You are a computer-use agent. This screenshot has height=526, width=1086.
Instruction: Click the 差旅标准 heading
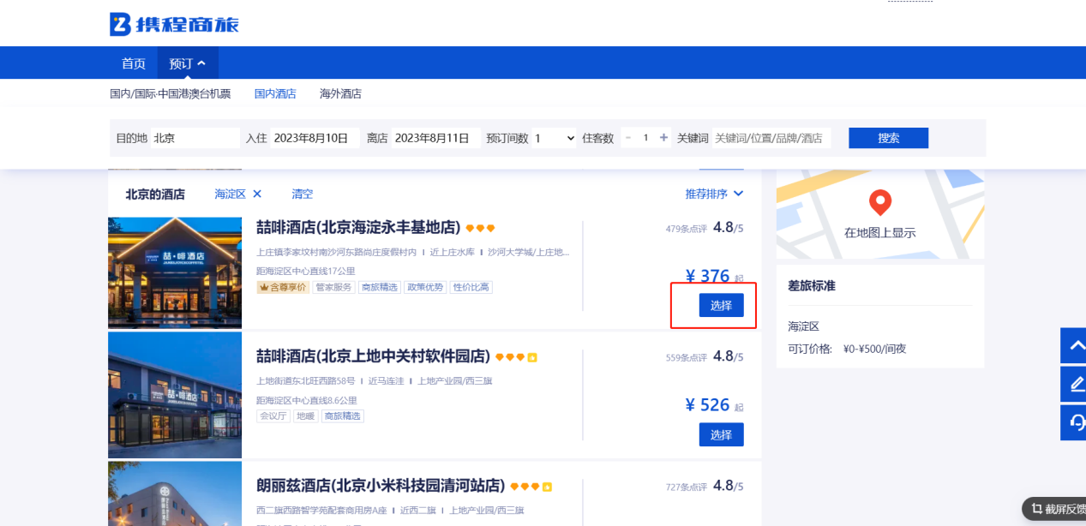[x=812, y=286]
